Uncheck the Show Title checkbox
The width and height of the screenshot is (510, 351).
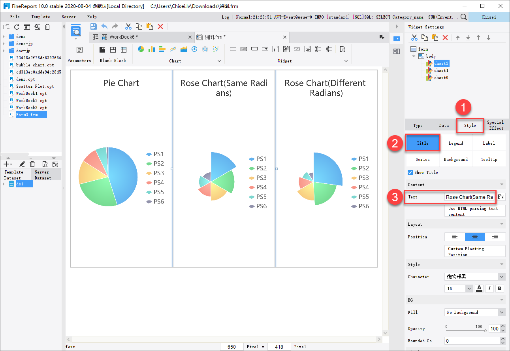410,172
